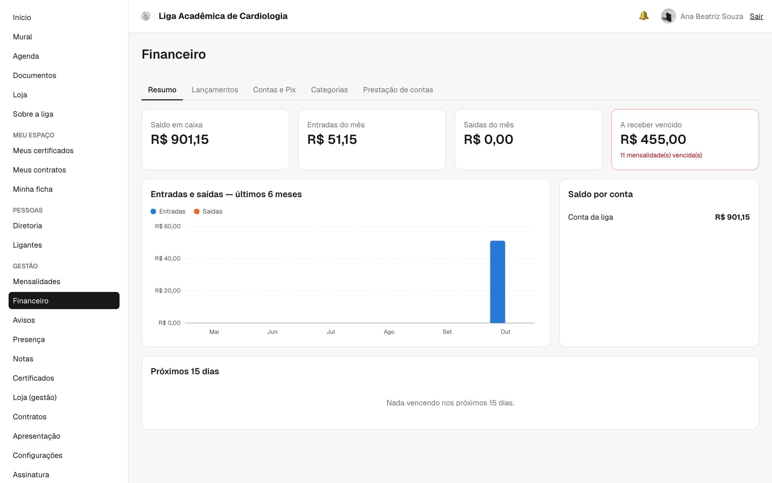Click "11 mensalidade(s) vencida(s)" text
Viewport: 772px width, 483px height.
coord(661,155)
